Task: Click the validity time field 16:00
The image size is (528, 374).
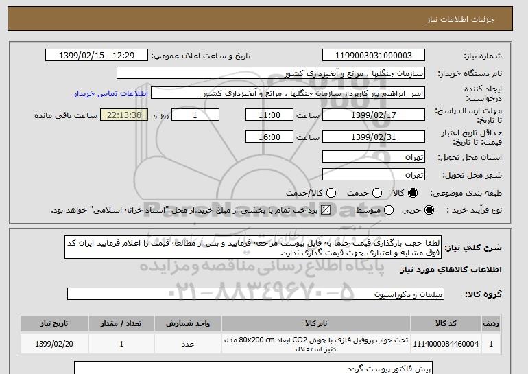Action: [269, 137]
